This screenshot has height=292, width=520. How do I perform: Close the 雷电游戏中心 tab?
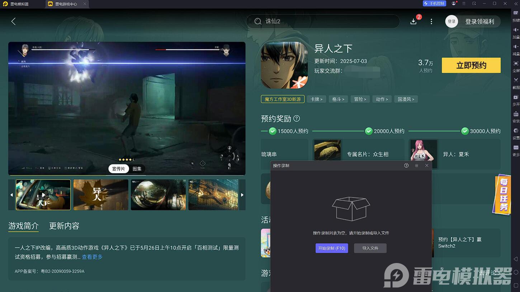point(85,4)
